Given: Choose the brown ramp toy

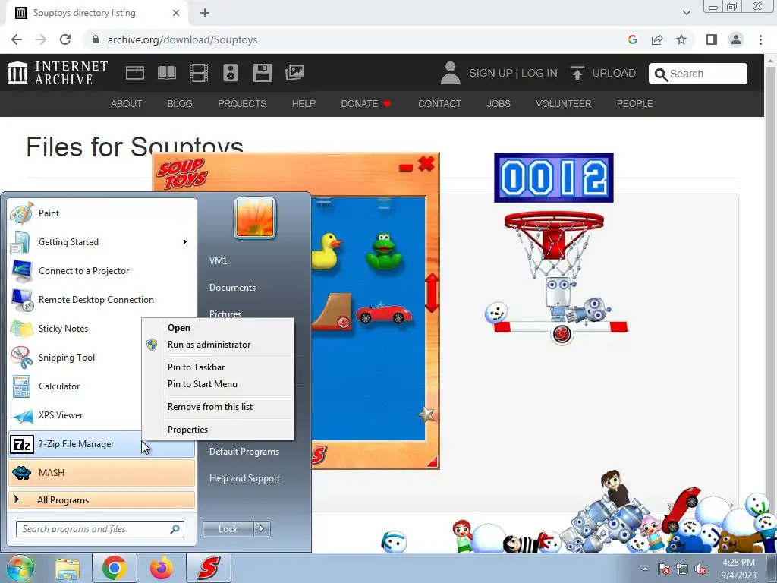Looking at the screenshot, I should pos(332,311).
